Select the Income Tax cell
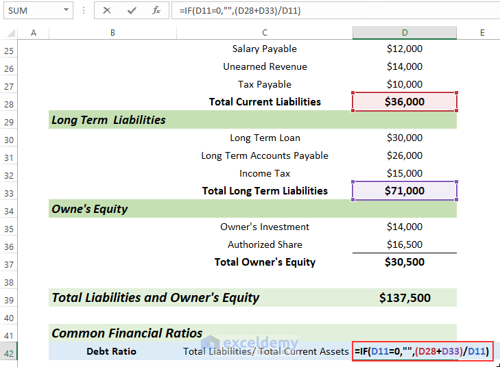 click(x=264, y=173)
